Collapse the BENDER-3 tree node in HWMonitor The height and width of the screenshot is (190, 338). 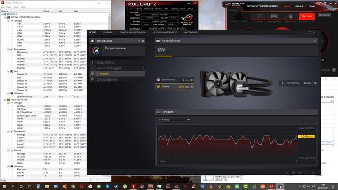pos(2,14)
